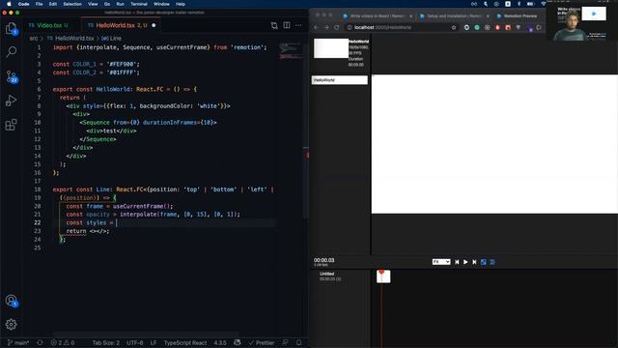Click the LF end-of-line selector
Image resolution: width=618 pixels, height=348 pixels.
[x=154, y=343]
